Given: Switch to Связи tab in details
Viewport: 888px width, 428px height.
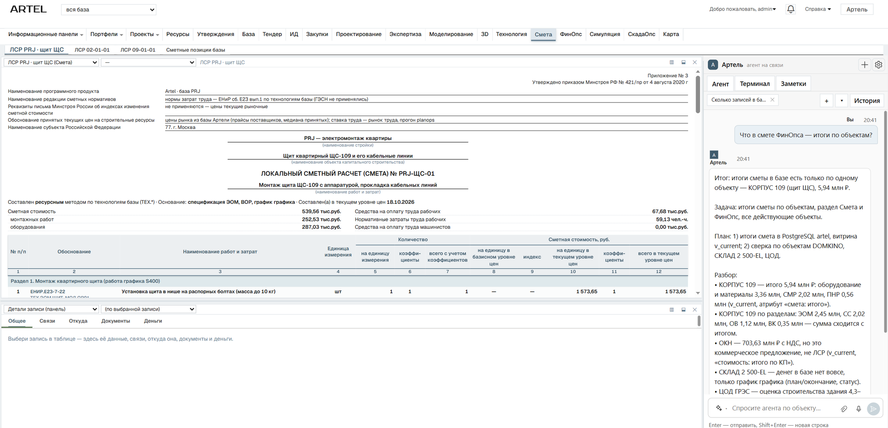Looking at the screenshot, I should pyautogui.click(x=47, y=321).
